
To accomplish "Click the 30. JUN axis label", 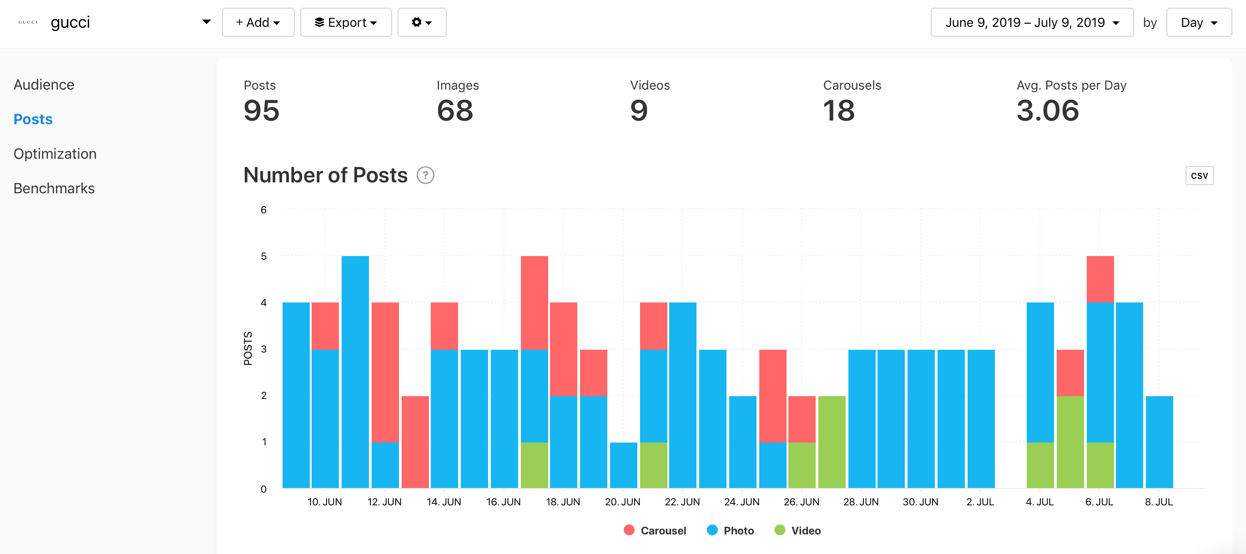I will [920, 502].
